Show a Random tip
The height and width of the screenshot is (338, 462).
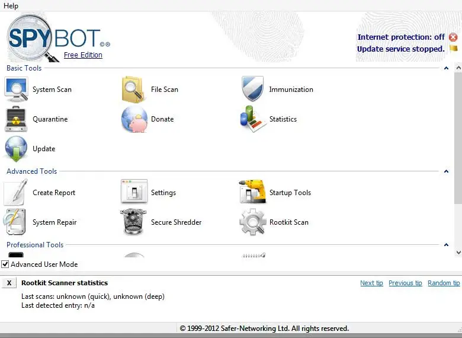pyautogui.click(x=444, y=283)
